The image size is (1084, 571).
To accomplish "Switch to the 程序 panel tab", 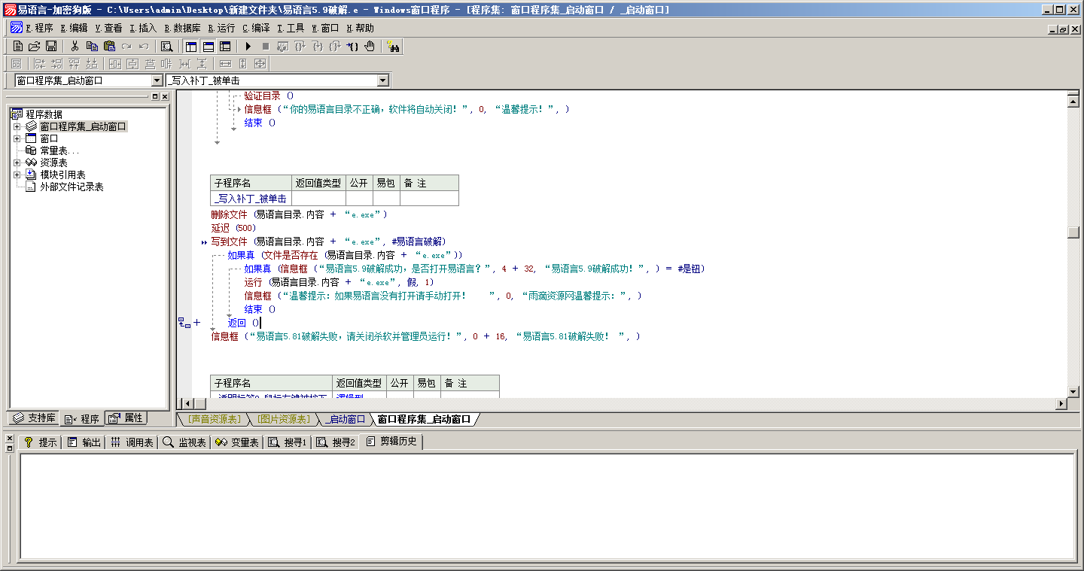I will coord(82,418).
